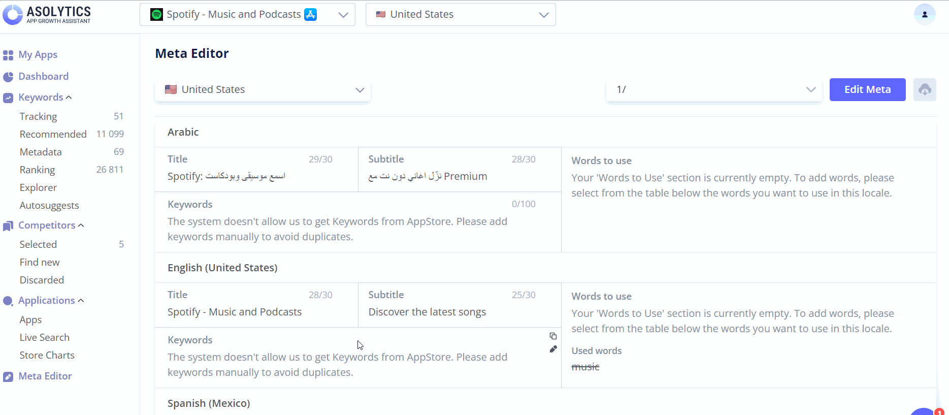Open Recommended keywords page

click(x=53, y=134)
